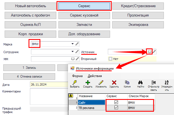Open the Источник lookup book icon

150,51
